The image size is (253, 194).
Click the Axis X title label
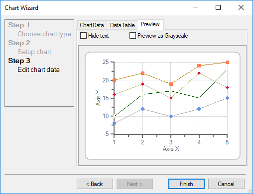pos(171,148)
